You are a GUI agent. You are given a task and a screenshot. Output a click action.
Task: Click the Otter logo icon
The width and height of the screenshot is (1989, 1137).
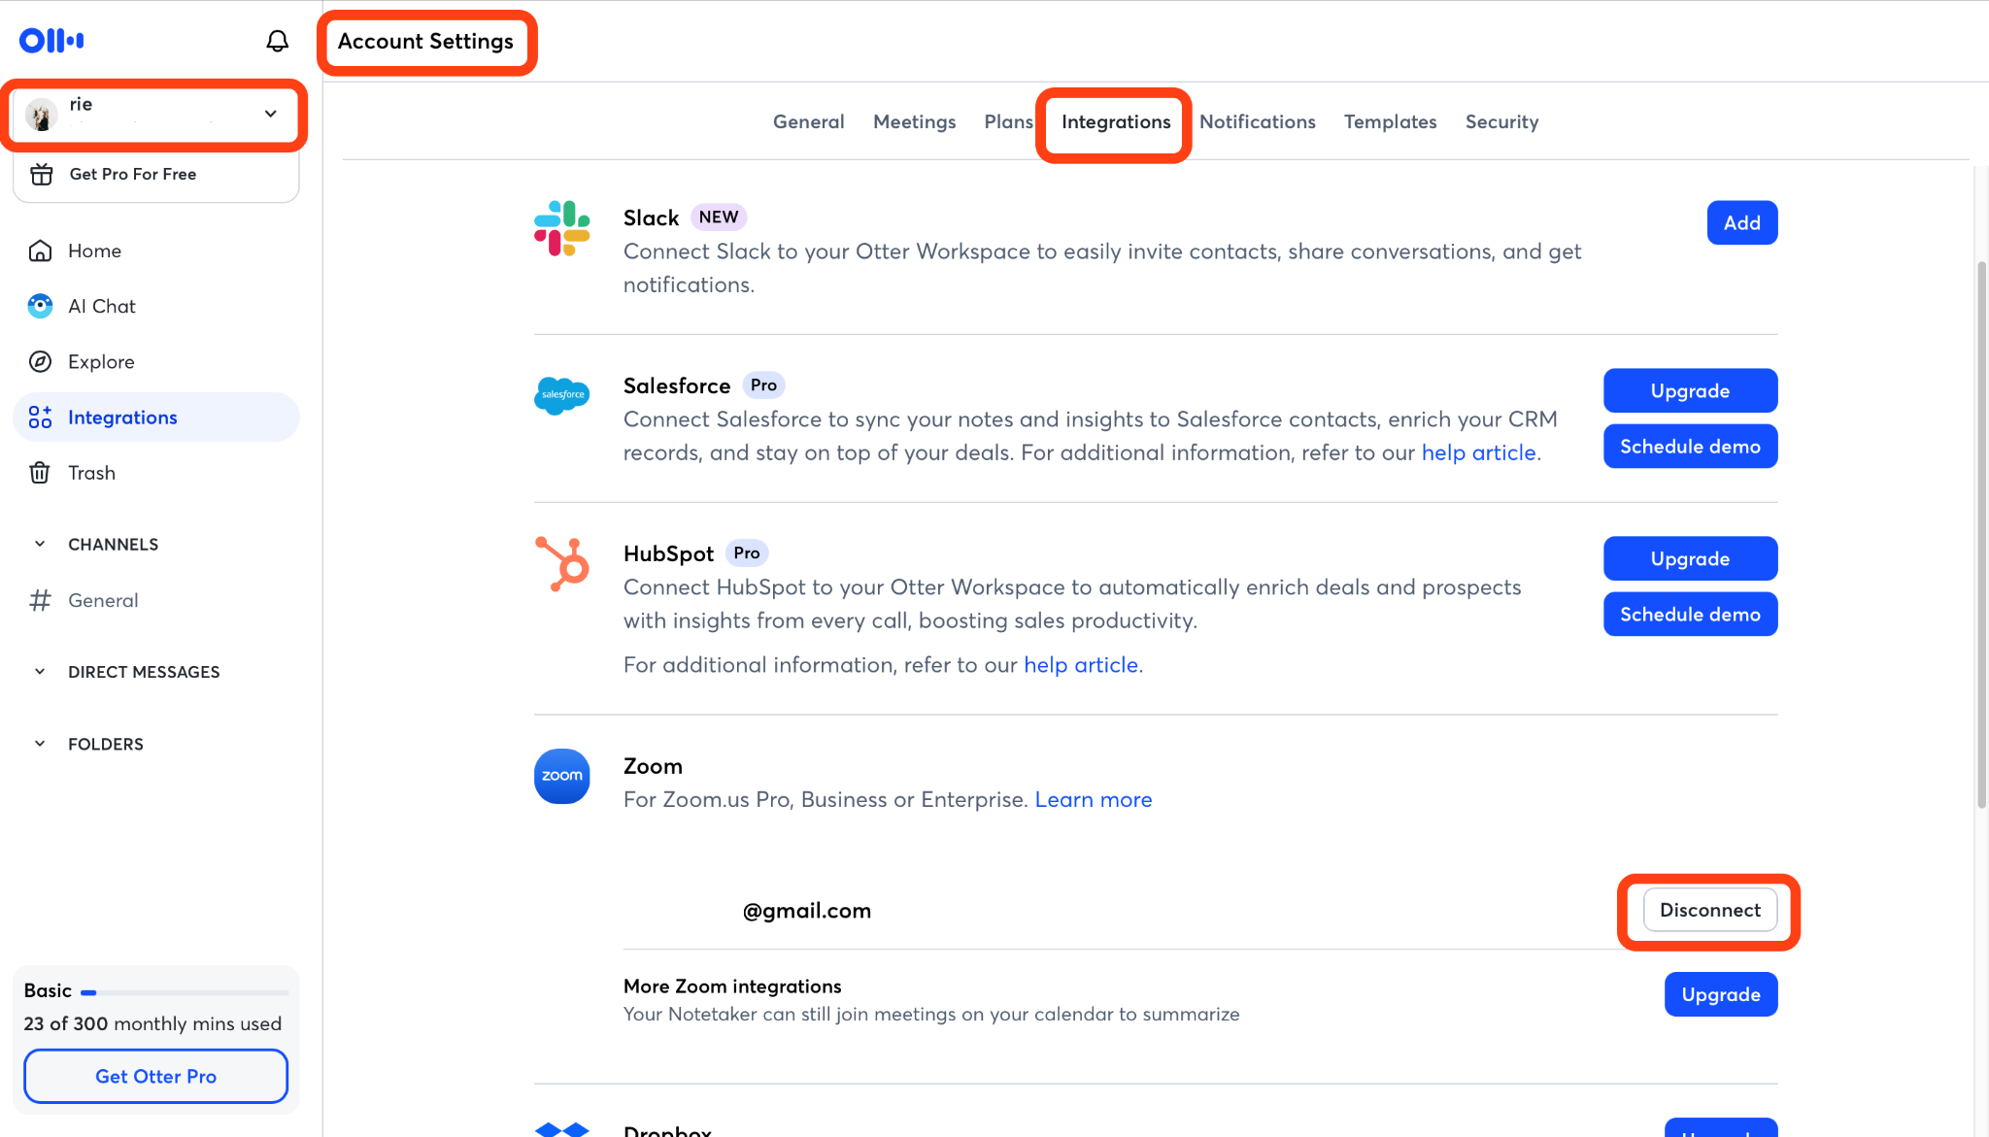[x=51, y=41]
